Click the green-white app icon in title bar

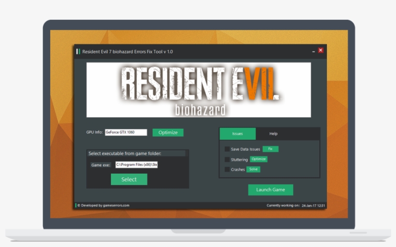coord(78,52)
